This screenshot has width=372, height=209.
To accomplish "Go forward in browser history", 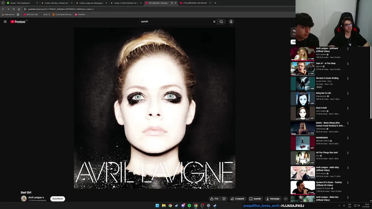I will click(x=8, y=9).
